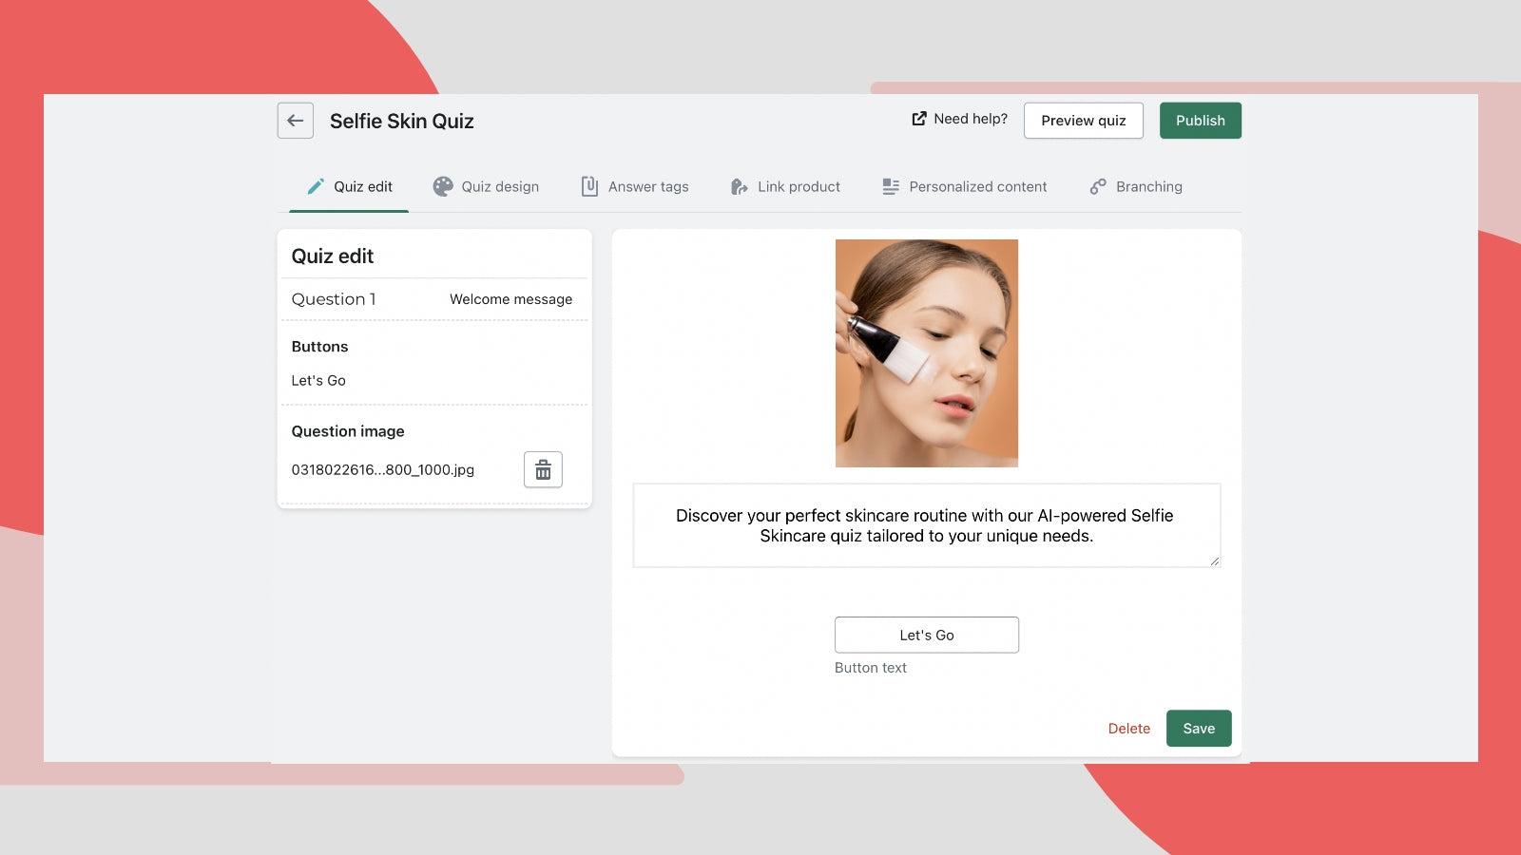The height and width of the screenshot is (855, 1521).
Task: Save the welcome message
Action: pos(1199,728)
